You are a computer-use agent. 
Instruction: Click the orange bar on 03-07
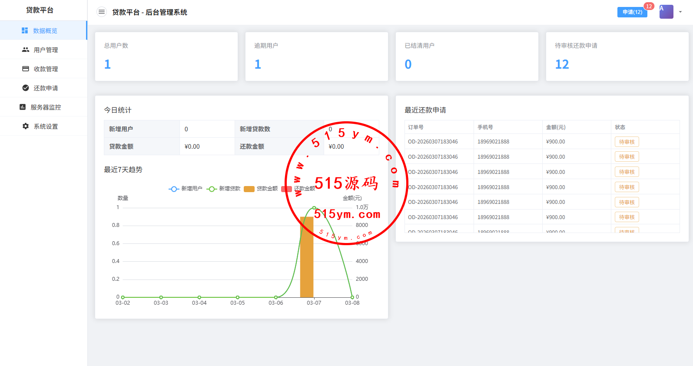point(307,261)
